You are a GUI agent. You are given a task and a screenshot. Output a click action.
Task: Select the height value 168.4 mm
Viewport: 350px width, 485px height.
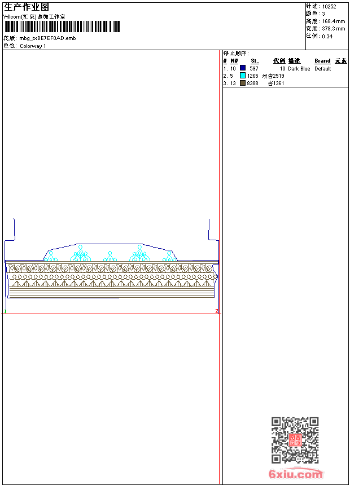pos(334,21)
